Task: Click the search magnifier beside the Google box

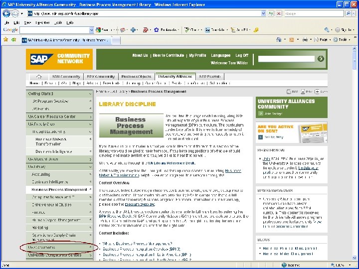Action: tap(348, 13)
